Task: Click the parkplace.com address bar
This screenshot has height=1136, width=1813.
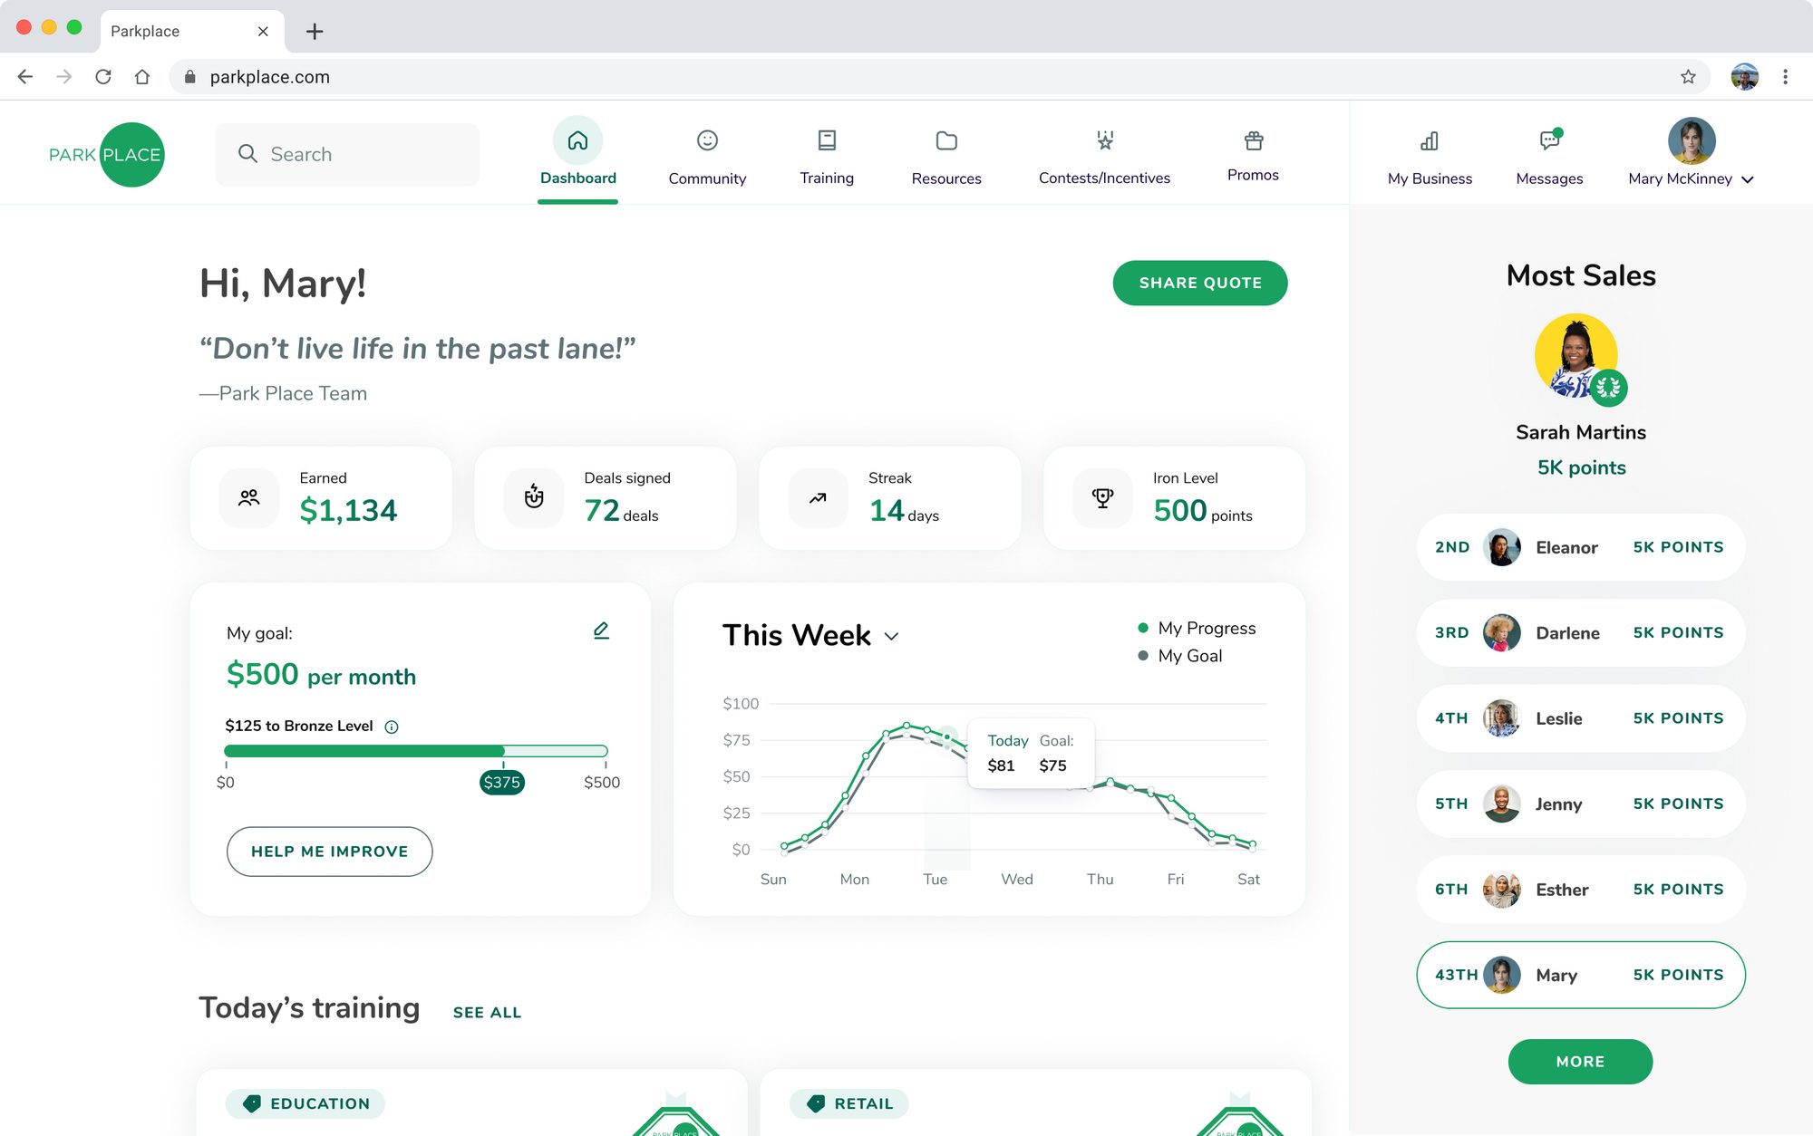Action: [x=939, y=77]
